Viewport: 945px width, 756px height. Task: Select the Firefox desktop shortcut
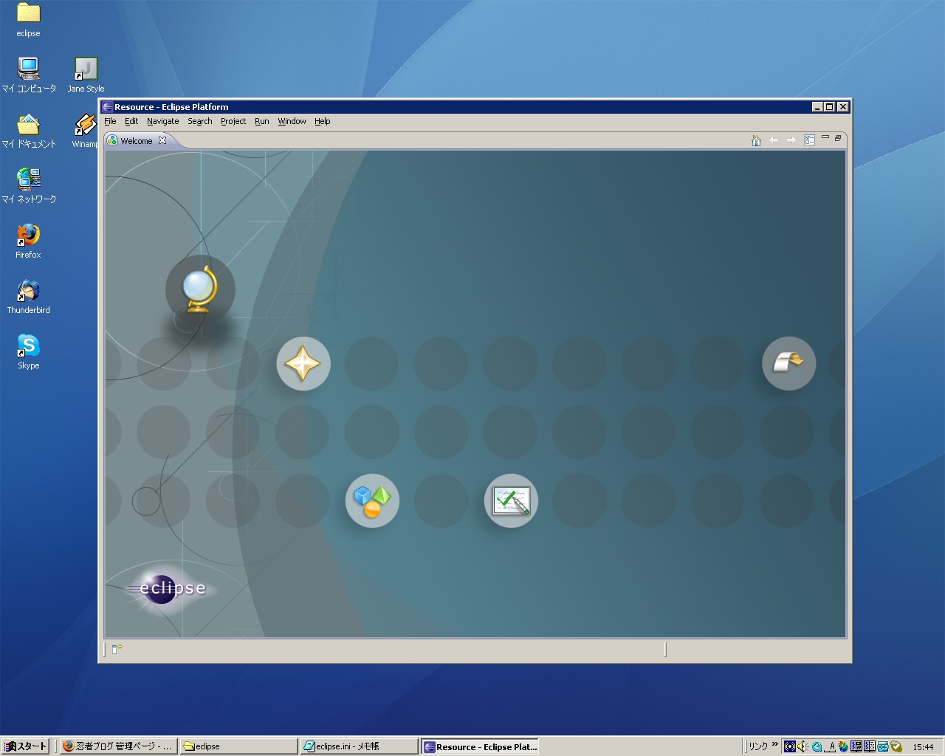[x=28, y=241]
